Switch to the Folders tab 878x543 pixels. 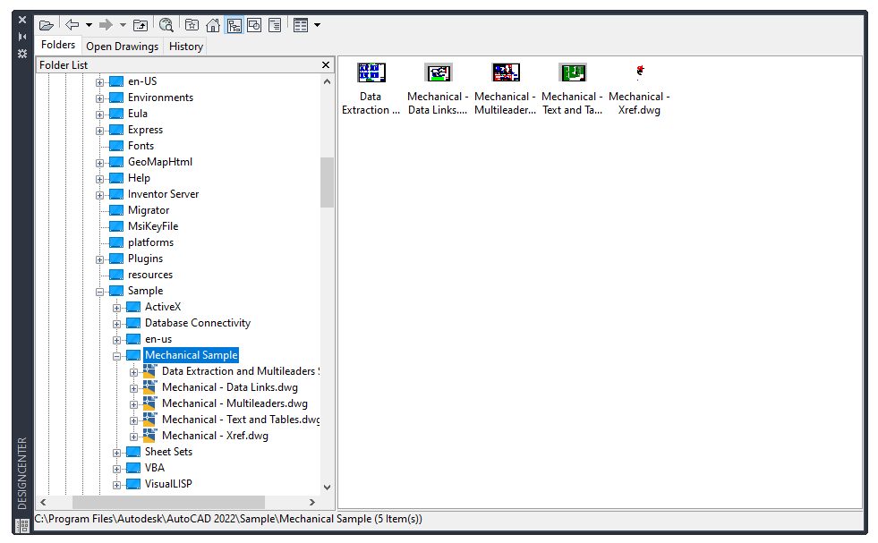pyautogui.click(x=58, y=45)
